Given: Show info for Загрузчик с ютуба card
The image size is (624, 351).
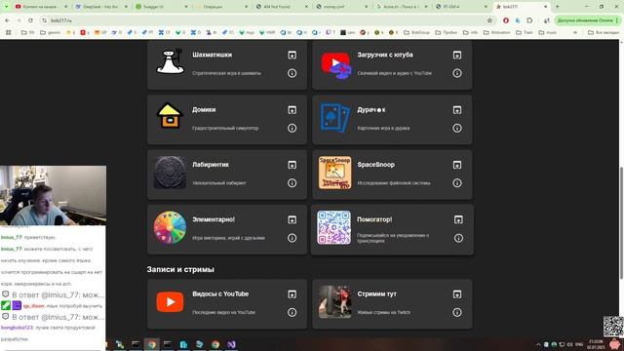Looking at the screenshot, I should pyautogui.click(x=457, y=73).
